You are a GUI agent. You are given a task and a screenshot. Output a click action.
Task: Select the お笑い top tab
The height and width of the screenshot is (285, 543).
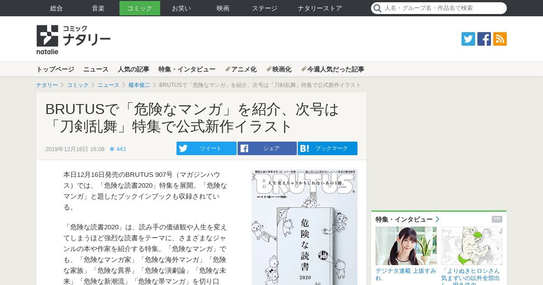click(181, 8)
